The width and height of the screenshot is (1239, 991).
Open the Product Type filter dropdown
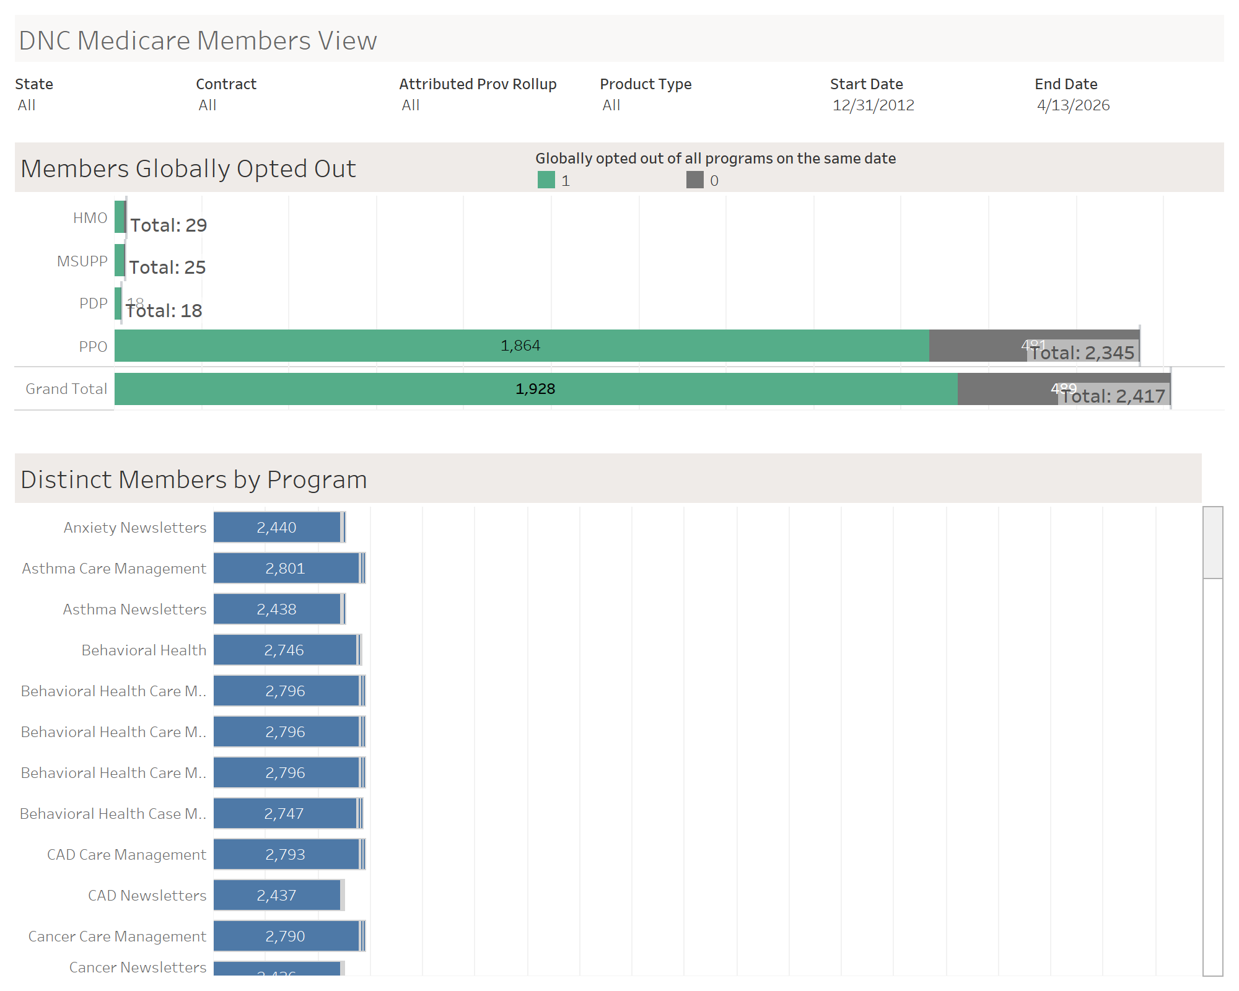[x=611, y=105]
